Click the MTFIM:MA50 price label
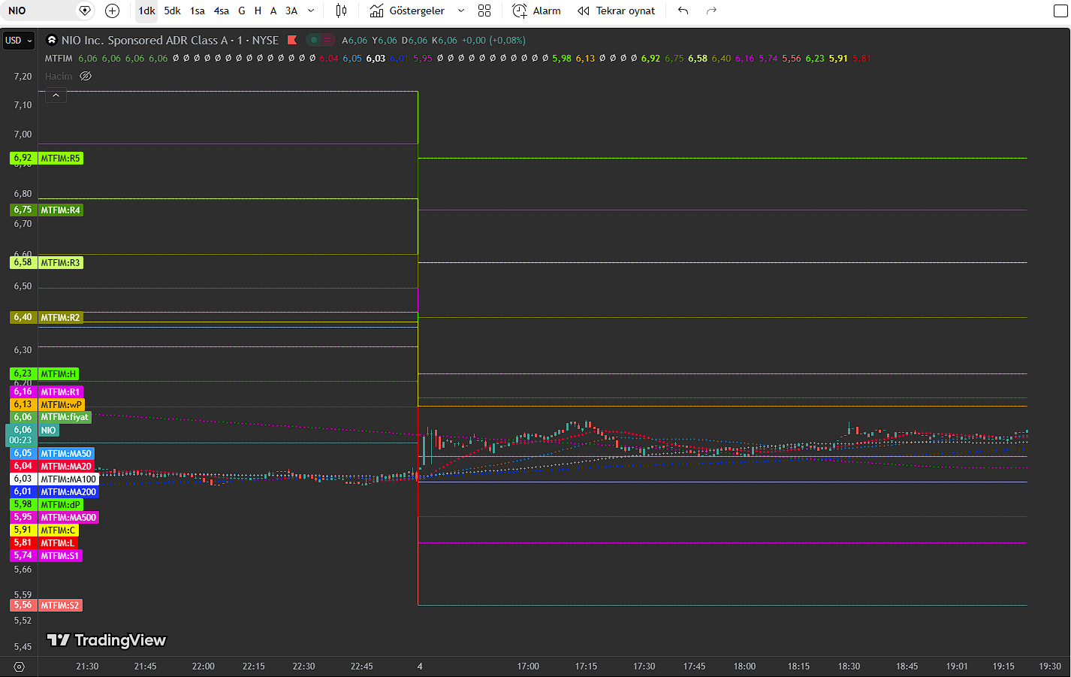This screenshot has height=677, width=1071. [x=66, y=454]
